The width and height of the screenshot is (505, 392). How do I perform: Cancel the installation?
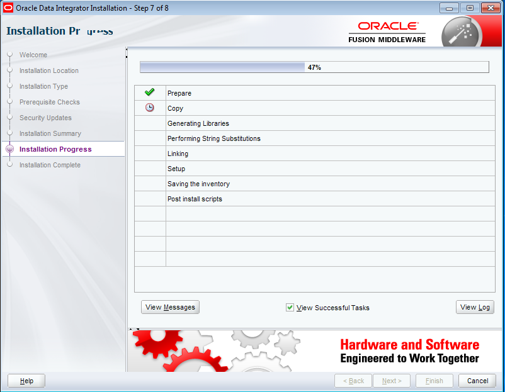[477, 381]
